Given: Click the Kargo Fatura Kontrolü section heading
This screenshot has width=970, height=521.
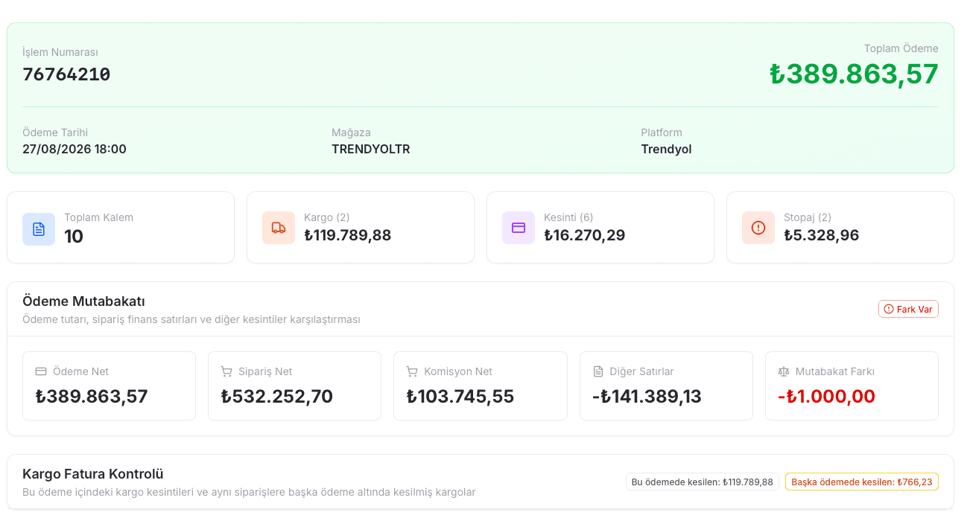Looking at the screenshot, I should [x=93, y=474].
